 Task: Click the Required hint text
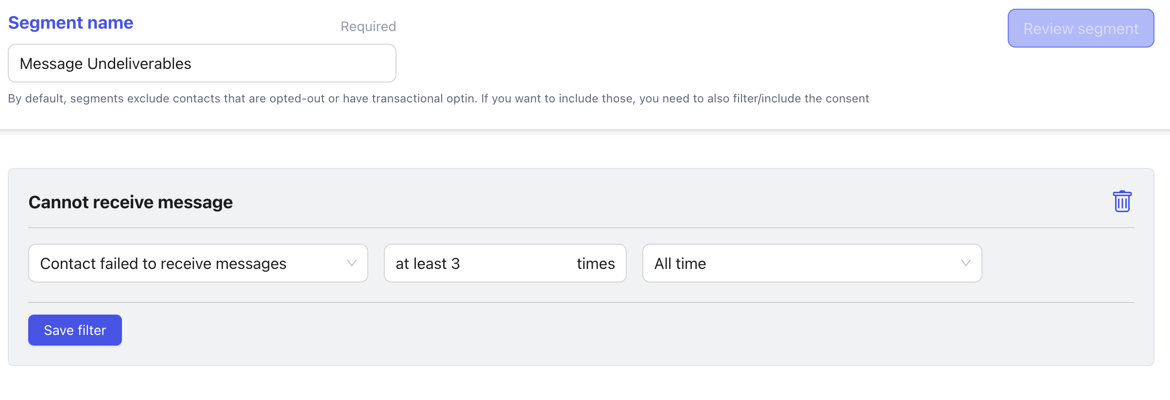click(368, 27)
